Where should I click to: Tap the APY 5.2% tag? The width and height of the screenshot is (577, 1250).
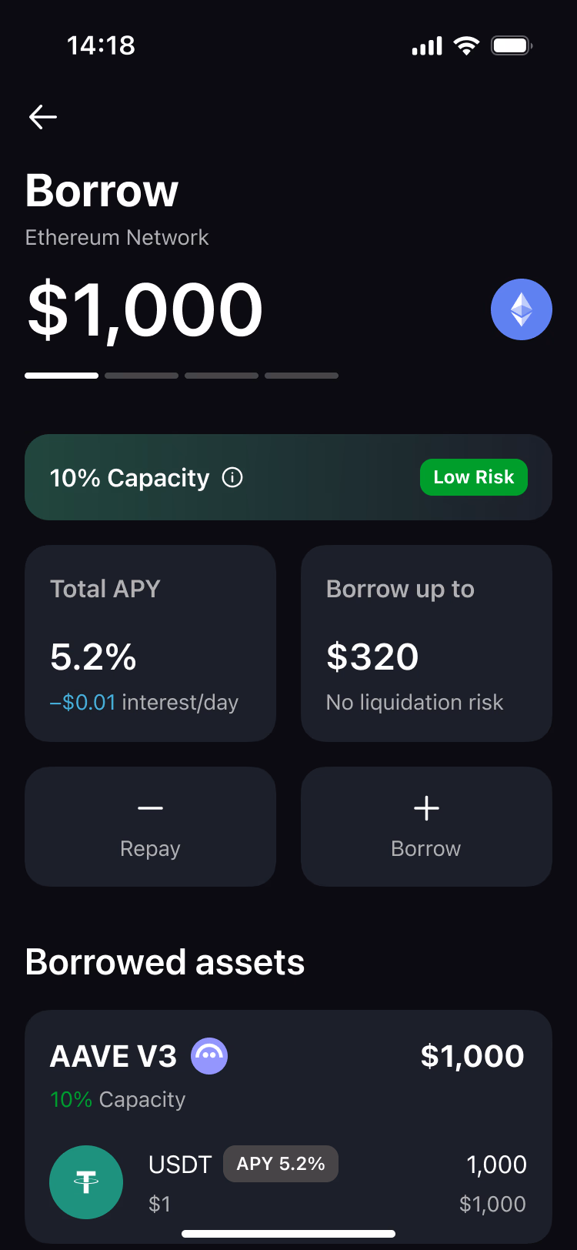(281, 1164)
